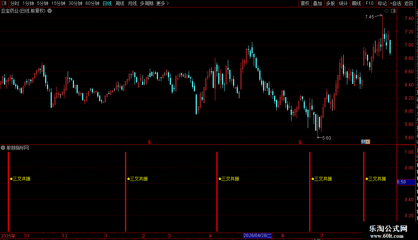
Task: Open the 画线 drawing tools
Action: [356, 3]
